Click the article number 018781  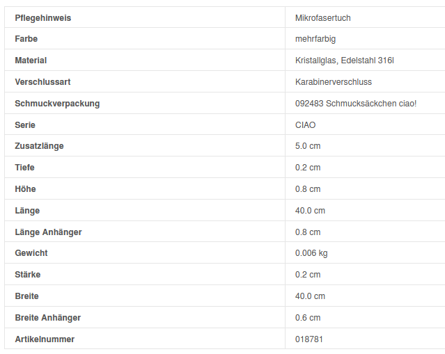(309, 339)
